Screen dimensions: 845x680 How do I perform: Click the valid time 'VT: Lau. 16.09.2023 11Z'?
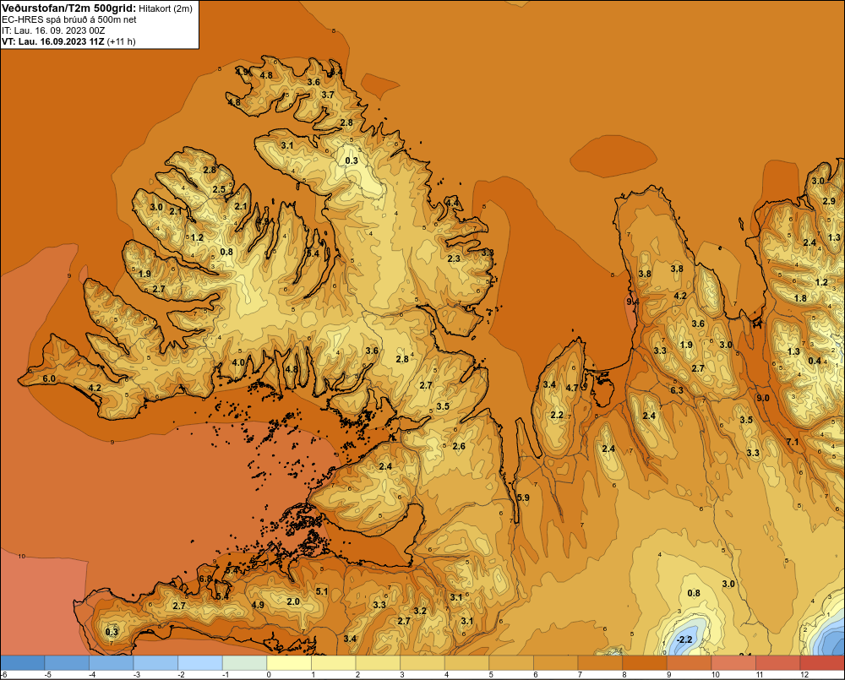(52, 41)
